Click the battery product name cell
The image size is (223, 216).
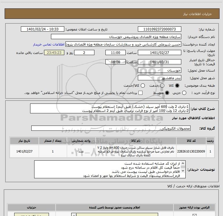pos(136,151)
